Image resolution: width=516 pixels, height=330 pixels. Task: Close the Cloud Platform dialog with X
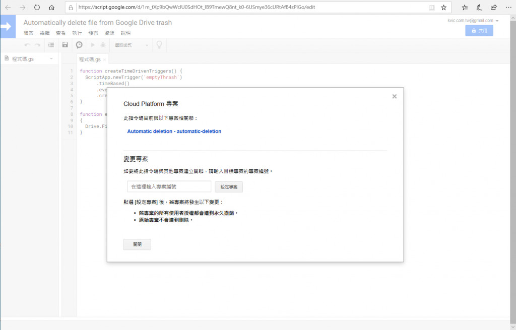394,96
